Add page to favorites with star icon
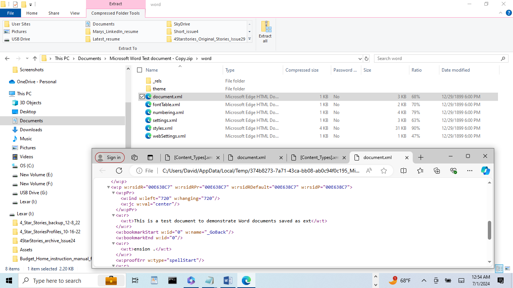Screen dimensions: 513x288 click(383, 171)
